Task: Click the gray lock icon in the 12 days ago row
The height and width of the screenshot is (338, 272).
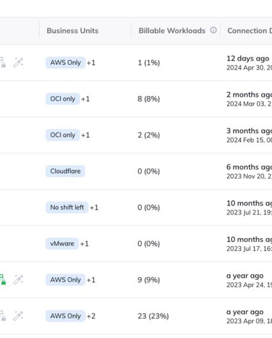Action: point(3,62)
